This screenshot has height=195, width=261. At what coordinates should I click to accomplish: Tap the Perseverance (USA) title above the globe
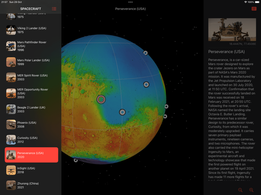[x=130, y=9]
